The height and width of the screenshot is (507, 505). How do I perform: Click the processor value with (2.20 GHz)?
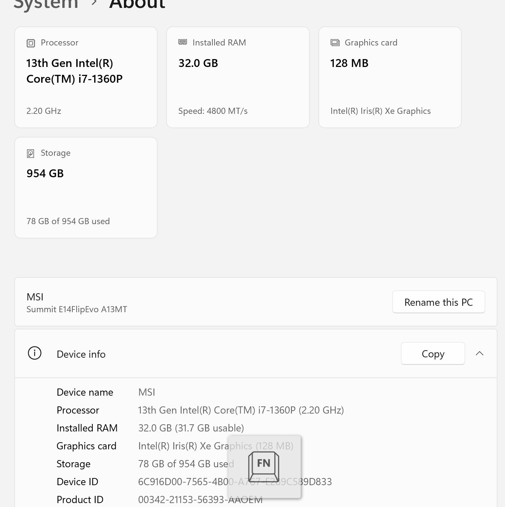241,410
